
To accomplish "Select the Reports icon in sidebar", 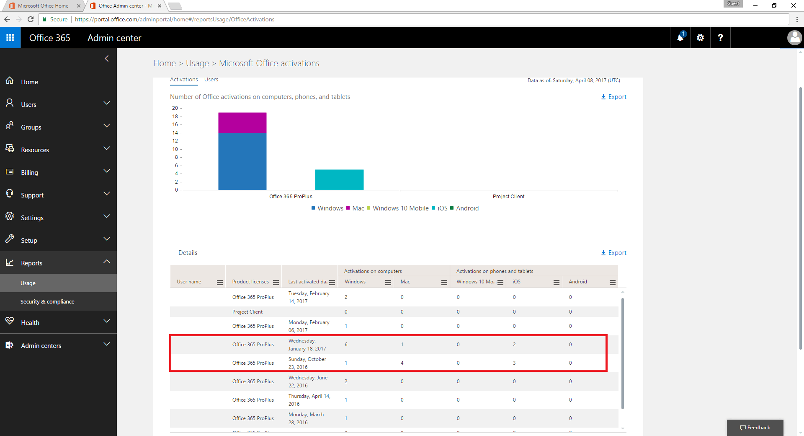I will click(x=10, y=262).
